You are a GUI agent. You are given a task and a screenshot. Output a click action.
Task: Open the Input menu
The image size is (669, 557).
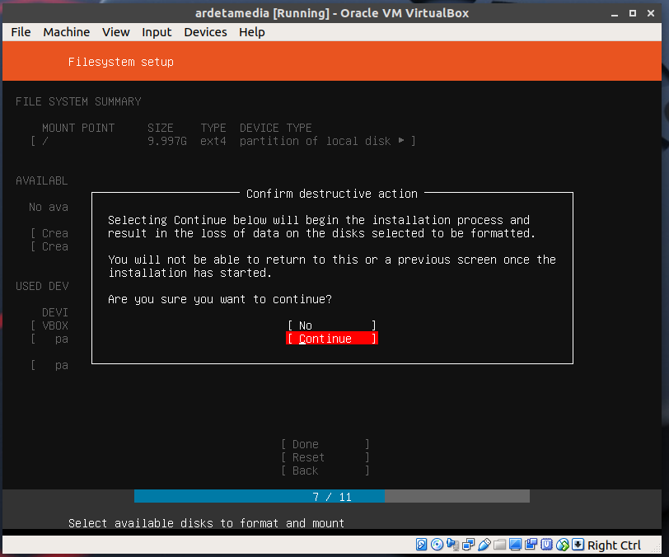tap(157, 32)
